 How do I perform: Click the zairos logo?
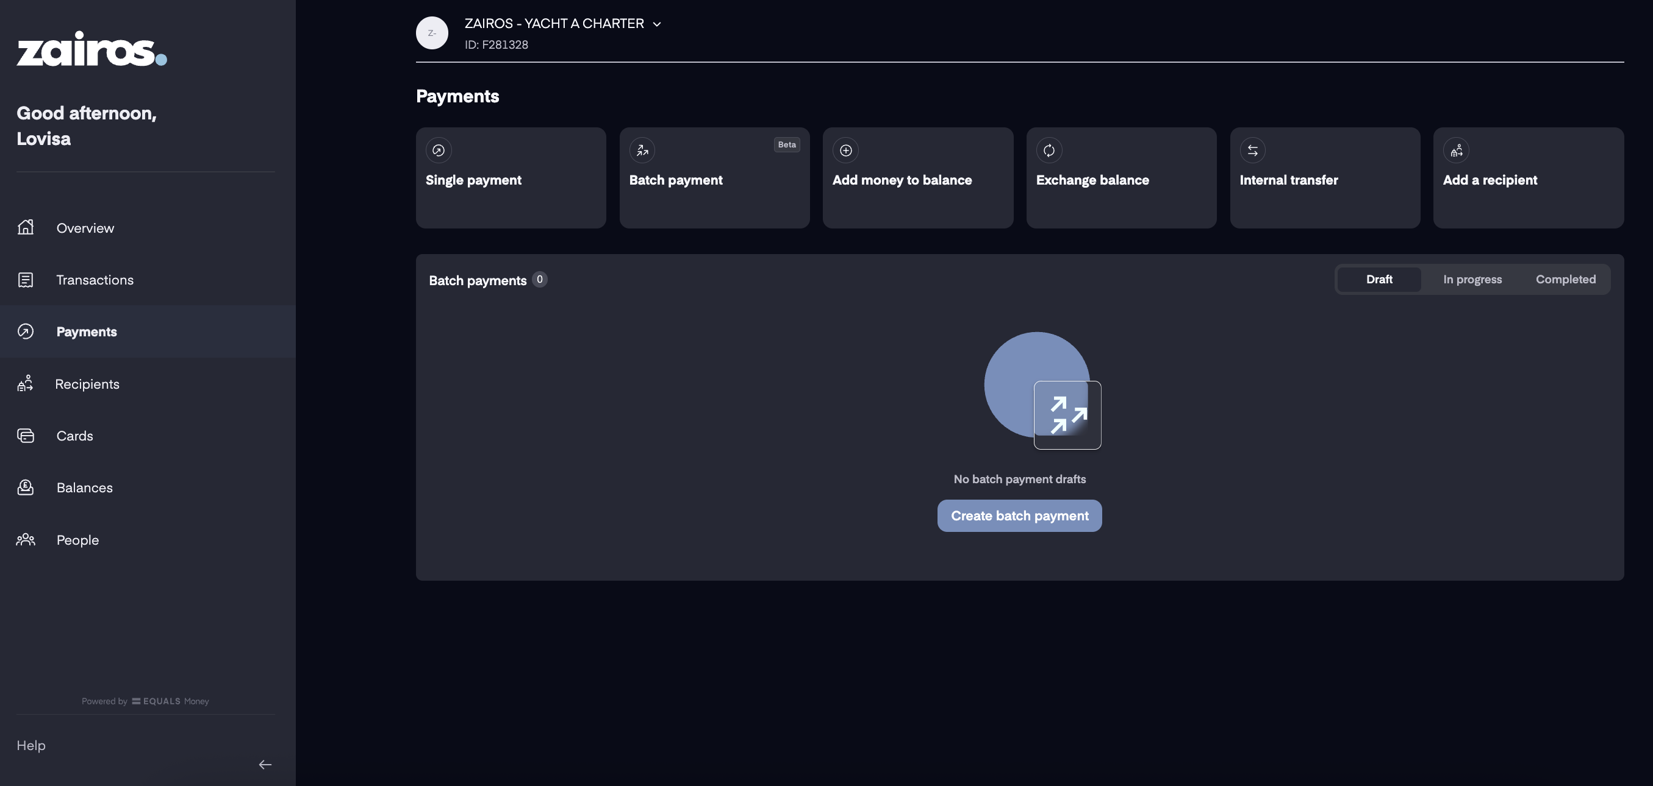pyautogui.click(x=91, y=49)
